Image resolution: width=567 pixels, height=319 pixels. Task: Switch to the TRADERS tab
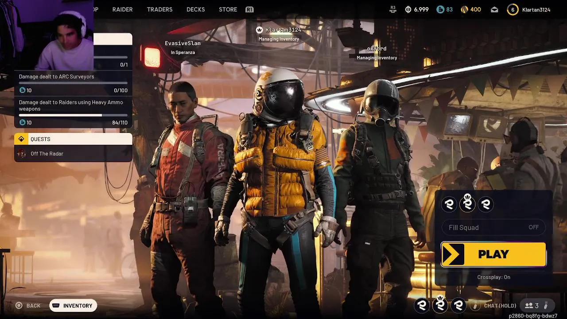click(159, 9)
